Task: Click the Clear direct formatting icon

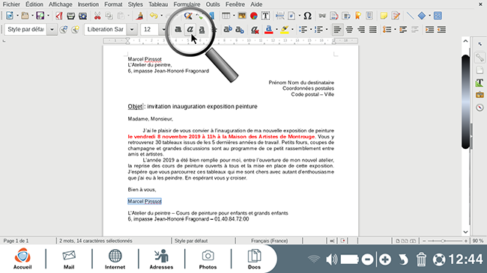Action: click(255, 29)
